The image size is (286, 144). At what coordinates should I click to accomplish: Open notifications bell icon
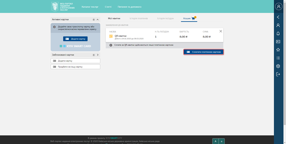(x=278, y=33)
